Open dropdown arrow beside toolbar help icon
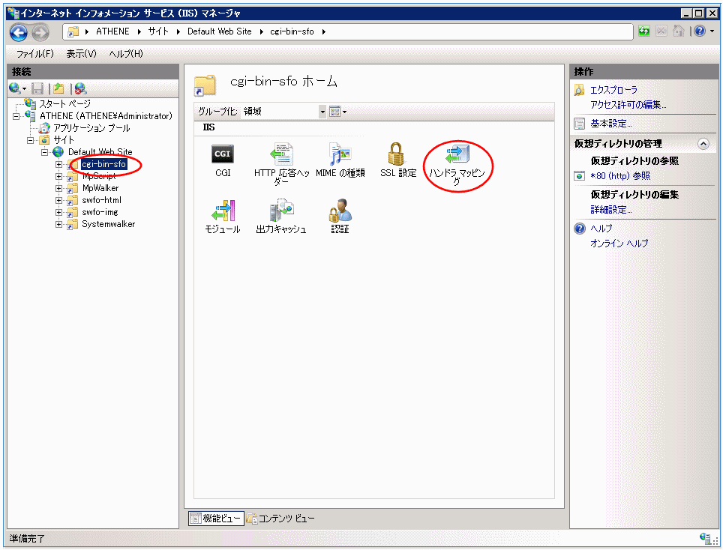723x550 pixels. click(712, 31)
